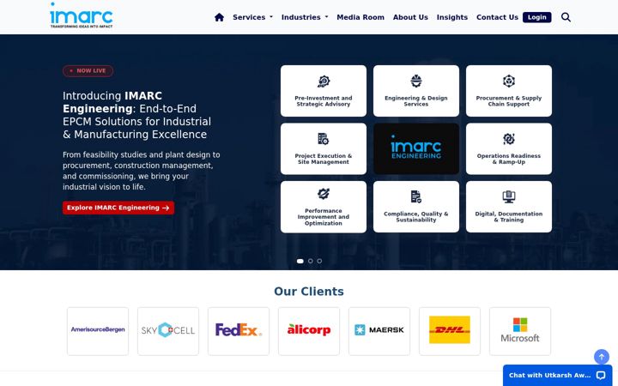This screenshot has width=618, height=386.
Task: Click the Project Execution & Site Management icon
Action: [324, 139]
